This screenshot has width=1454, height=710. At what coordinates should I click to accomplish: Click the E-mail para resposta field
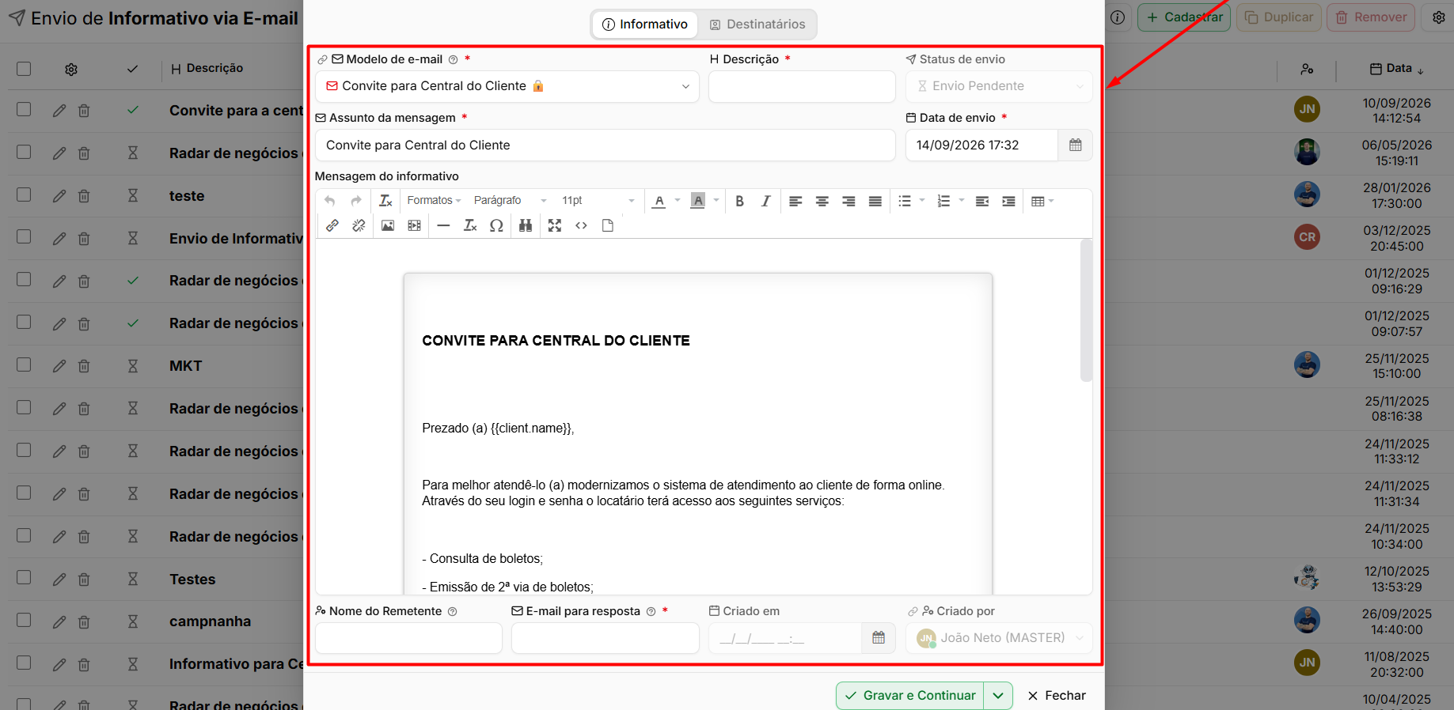[x=605, y=638]
